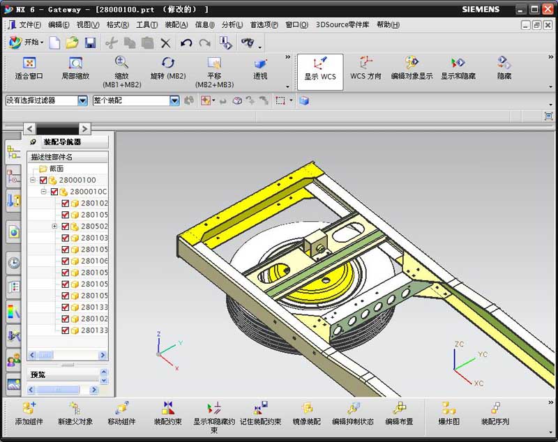Activate the 缩放 (MB1+MB2) zoom tool
The width and height of the screenshot is (558, 442).
(121, 63)
